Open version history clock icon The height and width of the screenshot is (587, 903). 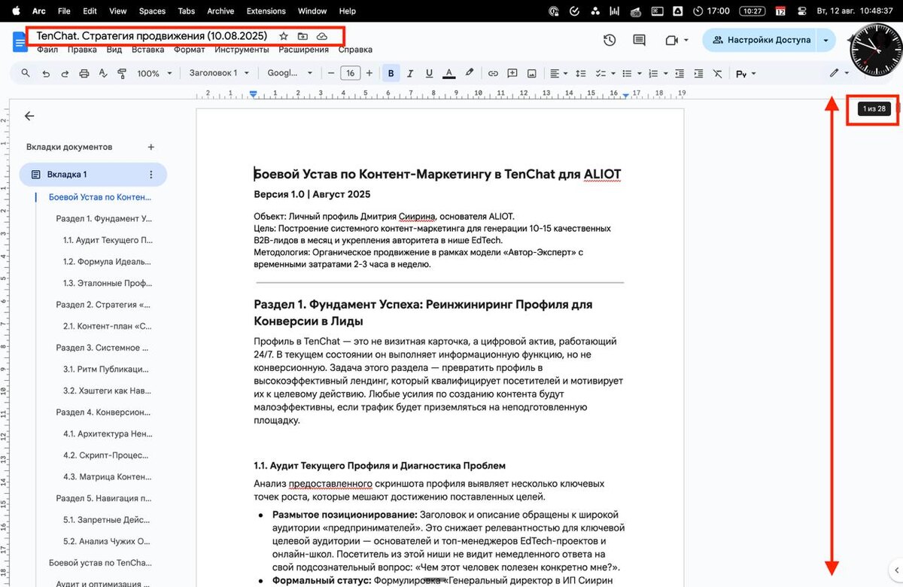coord(610,40)
